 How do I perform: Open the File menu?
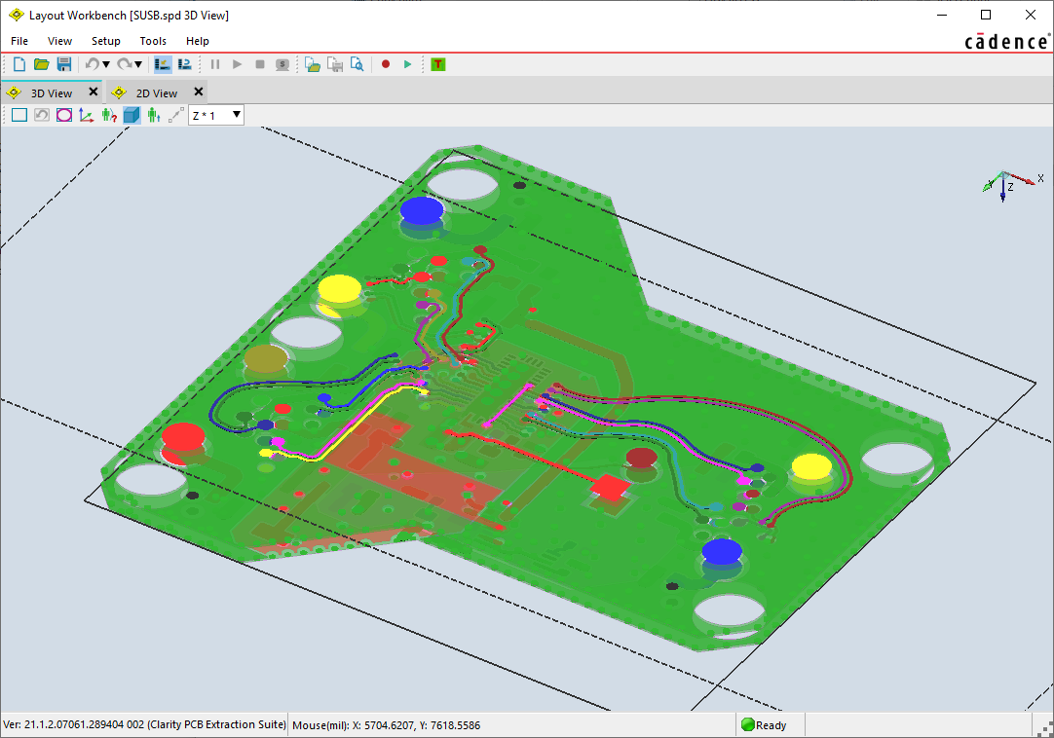pos(19,41)
